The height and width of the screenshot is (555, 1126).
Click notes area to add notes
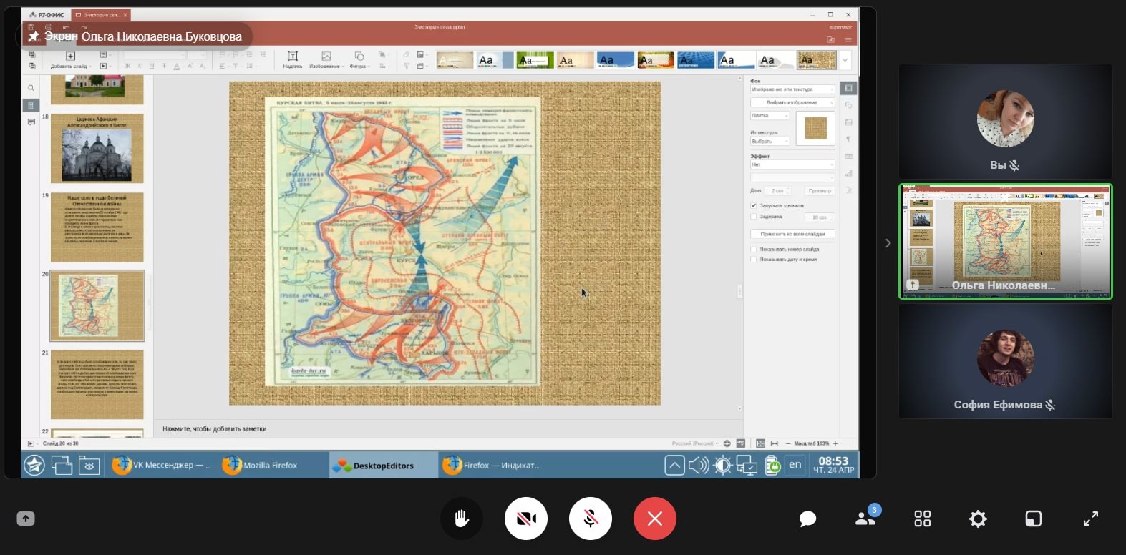447,428
